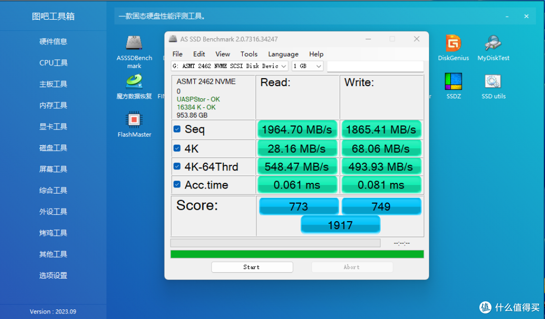Screen dimensions: 545x319
Task: Click the 16384 K - OK alignment status
Action: point(196,107)
